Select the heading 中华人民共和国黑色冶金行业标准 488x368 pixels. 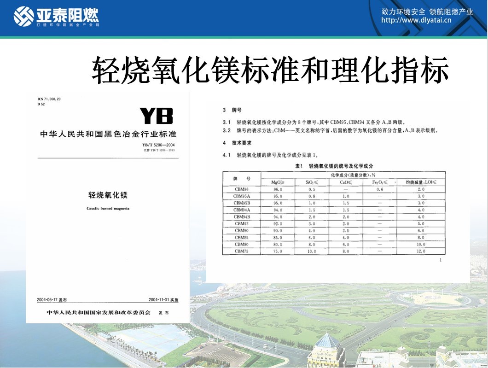click(108, 134)
